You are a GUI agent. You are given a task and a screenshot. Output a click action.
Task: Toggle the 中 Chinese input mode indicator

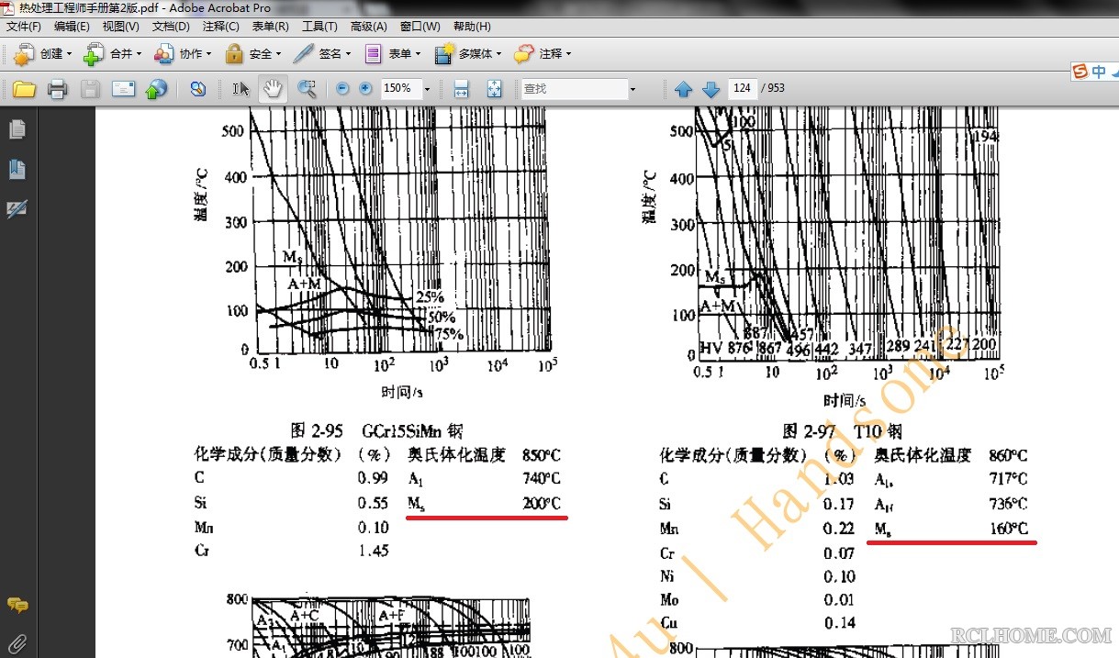[x=1098, y=72]
